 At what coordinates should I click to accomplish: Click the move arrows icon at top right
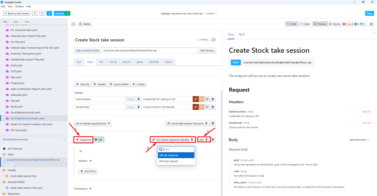371,24
